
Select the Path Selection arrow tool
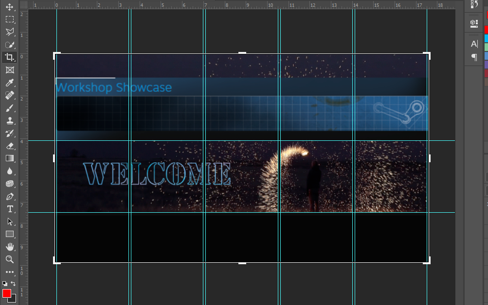pyautogui.click(x=10, y=221)
